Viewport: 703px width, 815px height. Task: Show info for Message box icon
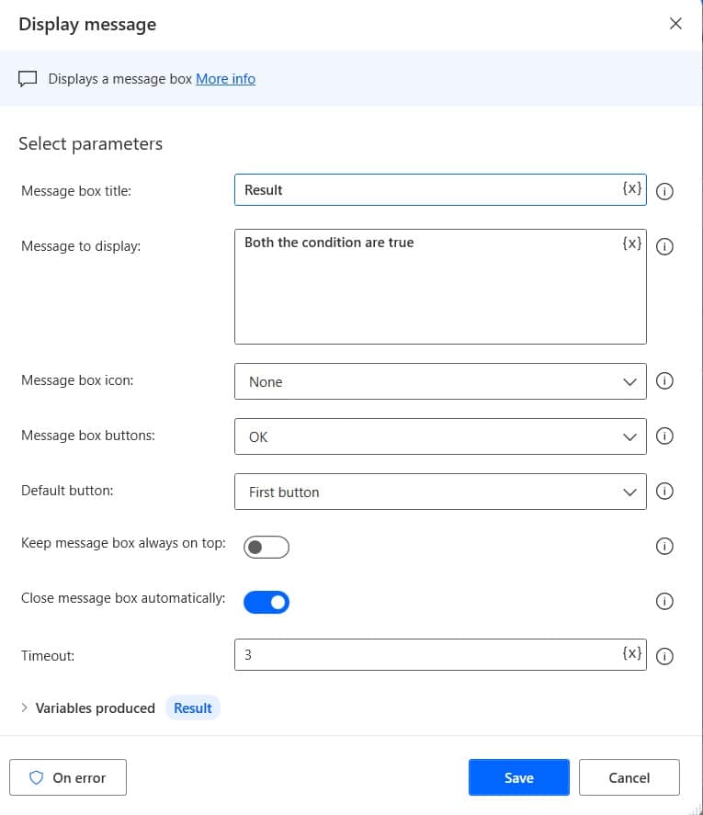[664, 381]
